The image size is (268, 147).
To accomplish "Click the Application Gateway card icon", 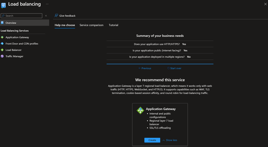I will tap(140, 110).
